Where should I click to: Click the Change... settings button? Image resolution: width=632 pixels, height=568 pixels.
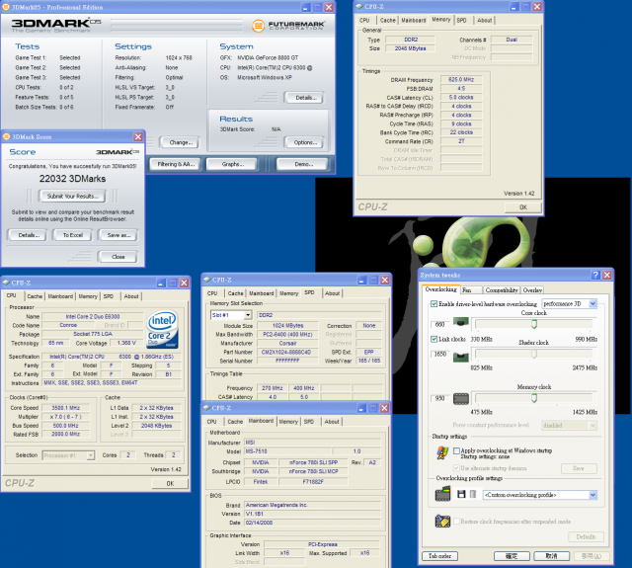click(180, 142)
